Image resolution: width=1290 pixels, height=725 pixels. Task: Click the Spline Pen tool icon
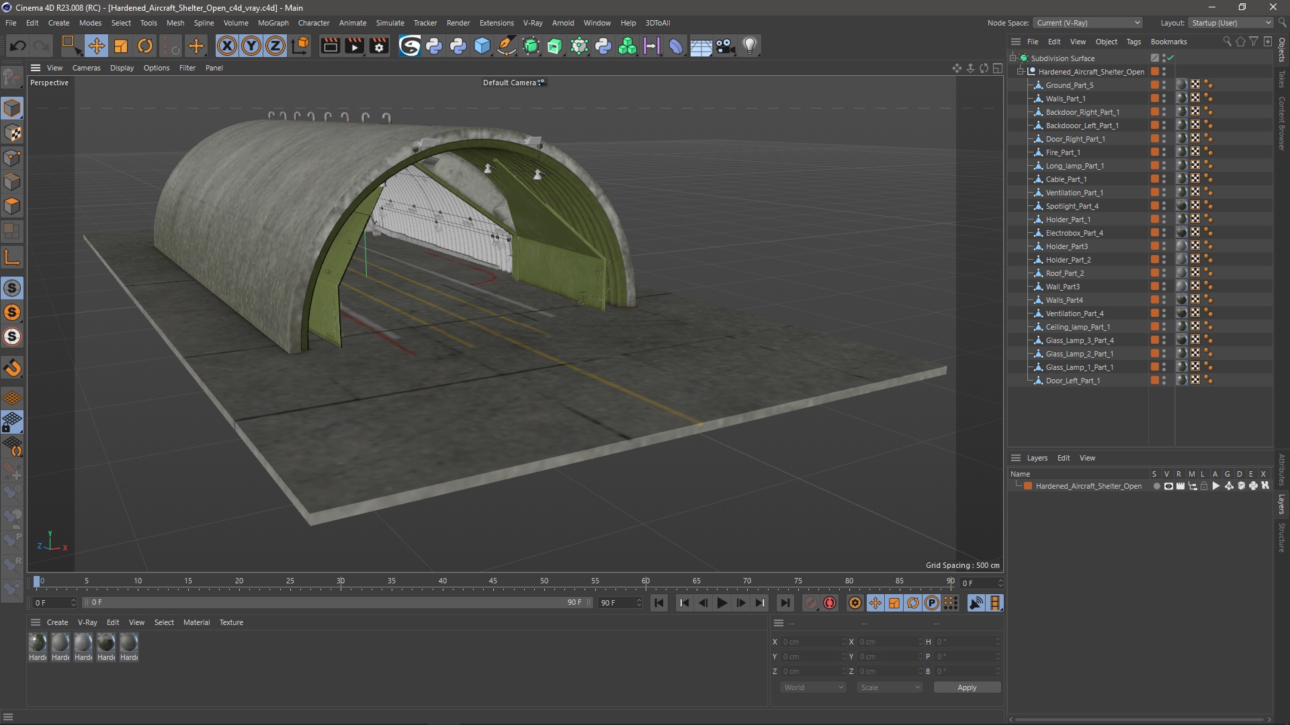507,46
